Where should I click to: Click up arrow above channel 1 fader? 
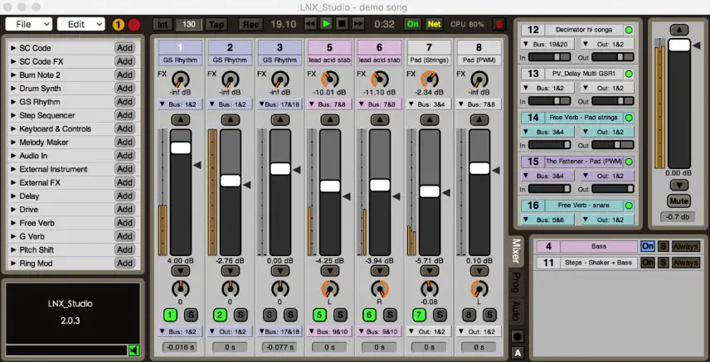coord(181,120)
